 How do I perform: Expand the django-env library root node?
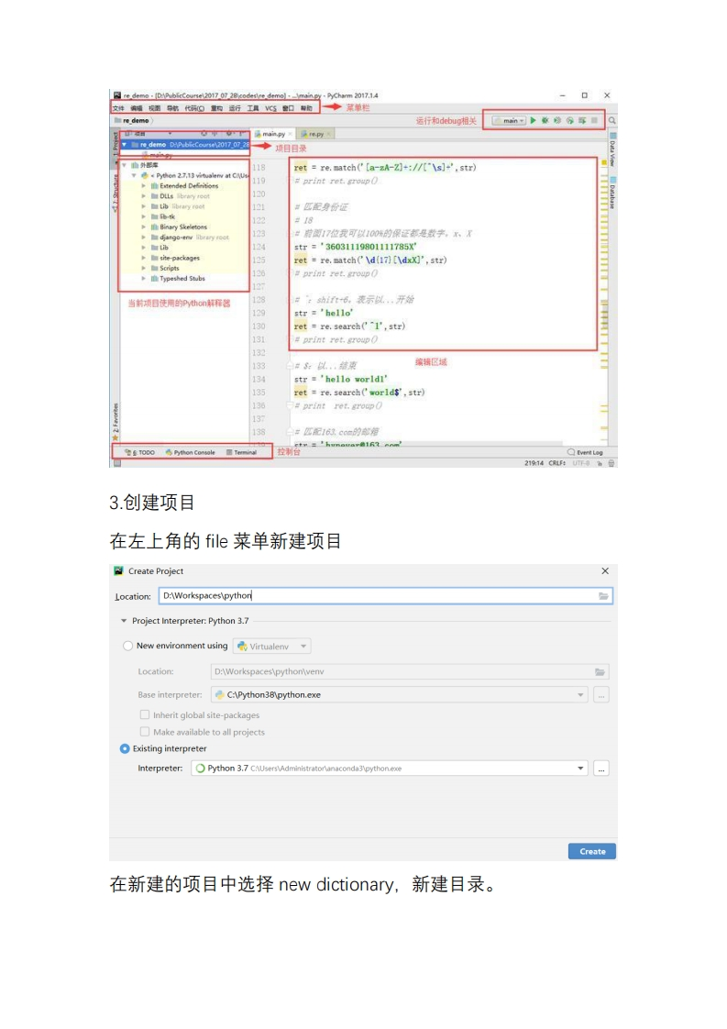144,238
